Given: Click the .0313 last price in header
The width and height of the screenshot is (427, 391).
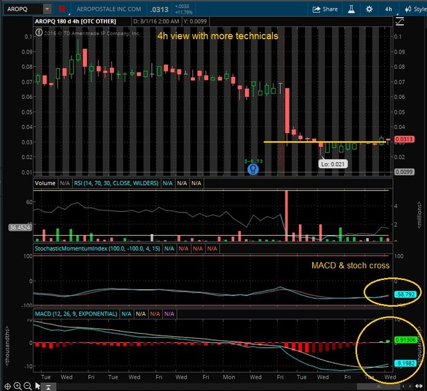Looking at the screenshot, I should pyautogui.click(x=159, y=9).
